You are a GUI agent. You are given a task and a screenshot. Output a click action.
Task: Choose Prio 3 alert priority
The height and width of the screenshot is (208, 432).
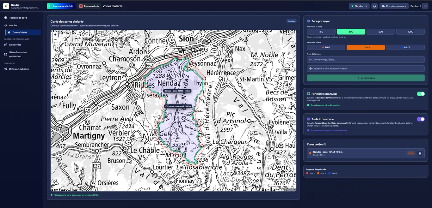(405, 47)
